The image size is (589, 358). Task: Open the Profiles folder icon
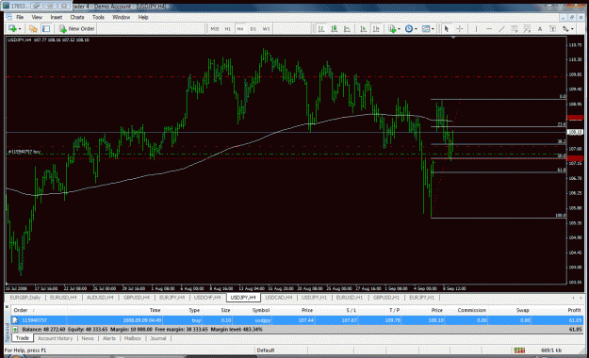point(33,28)
